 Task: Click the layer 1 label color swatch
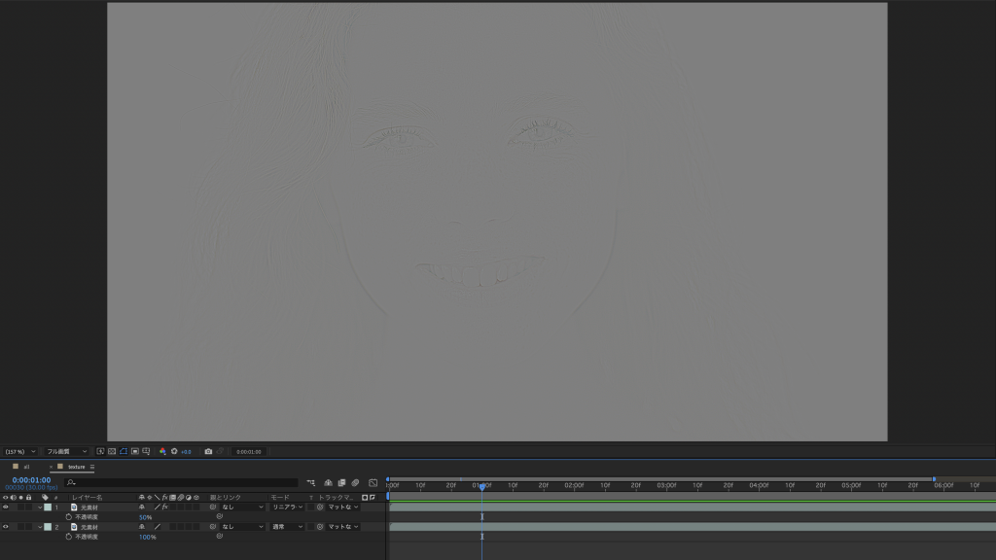(48, 507)
